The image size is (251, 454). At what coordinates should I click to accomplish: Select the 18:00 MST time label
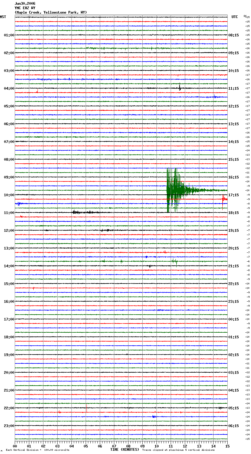pos(9,337)
